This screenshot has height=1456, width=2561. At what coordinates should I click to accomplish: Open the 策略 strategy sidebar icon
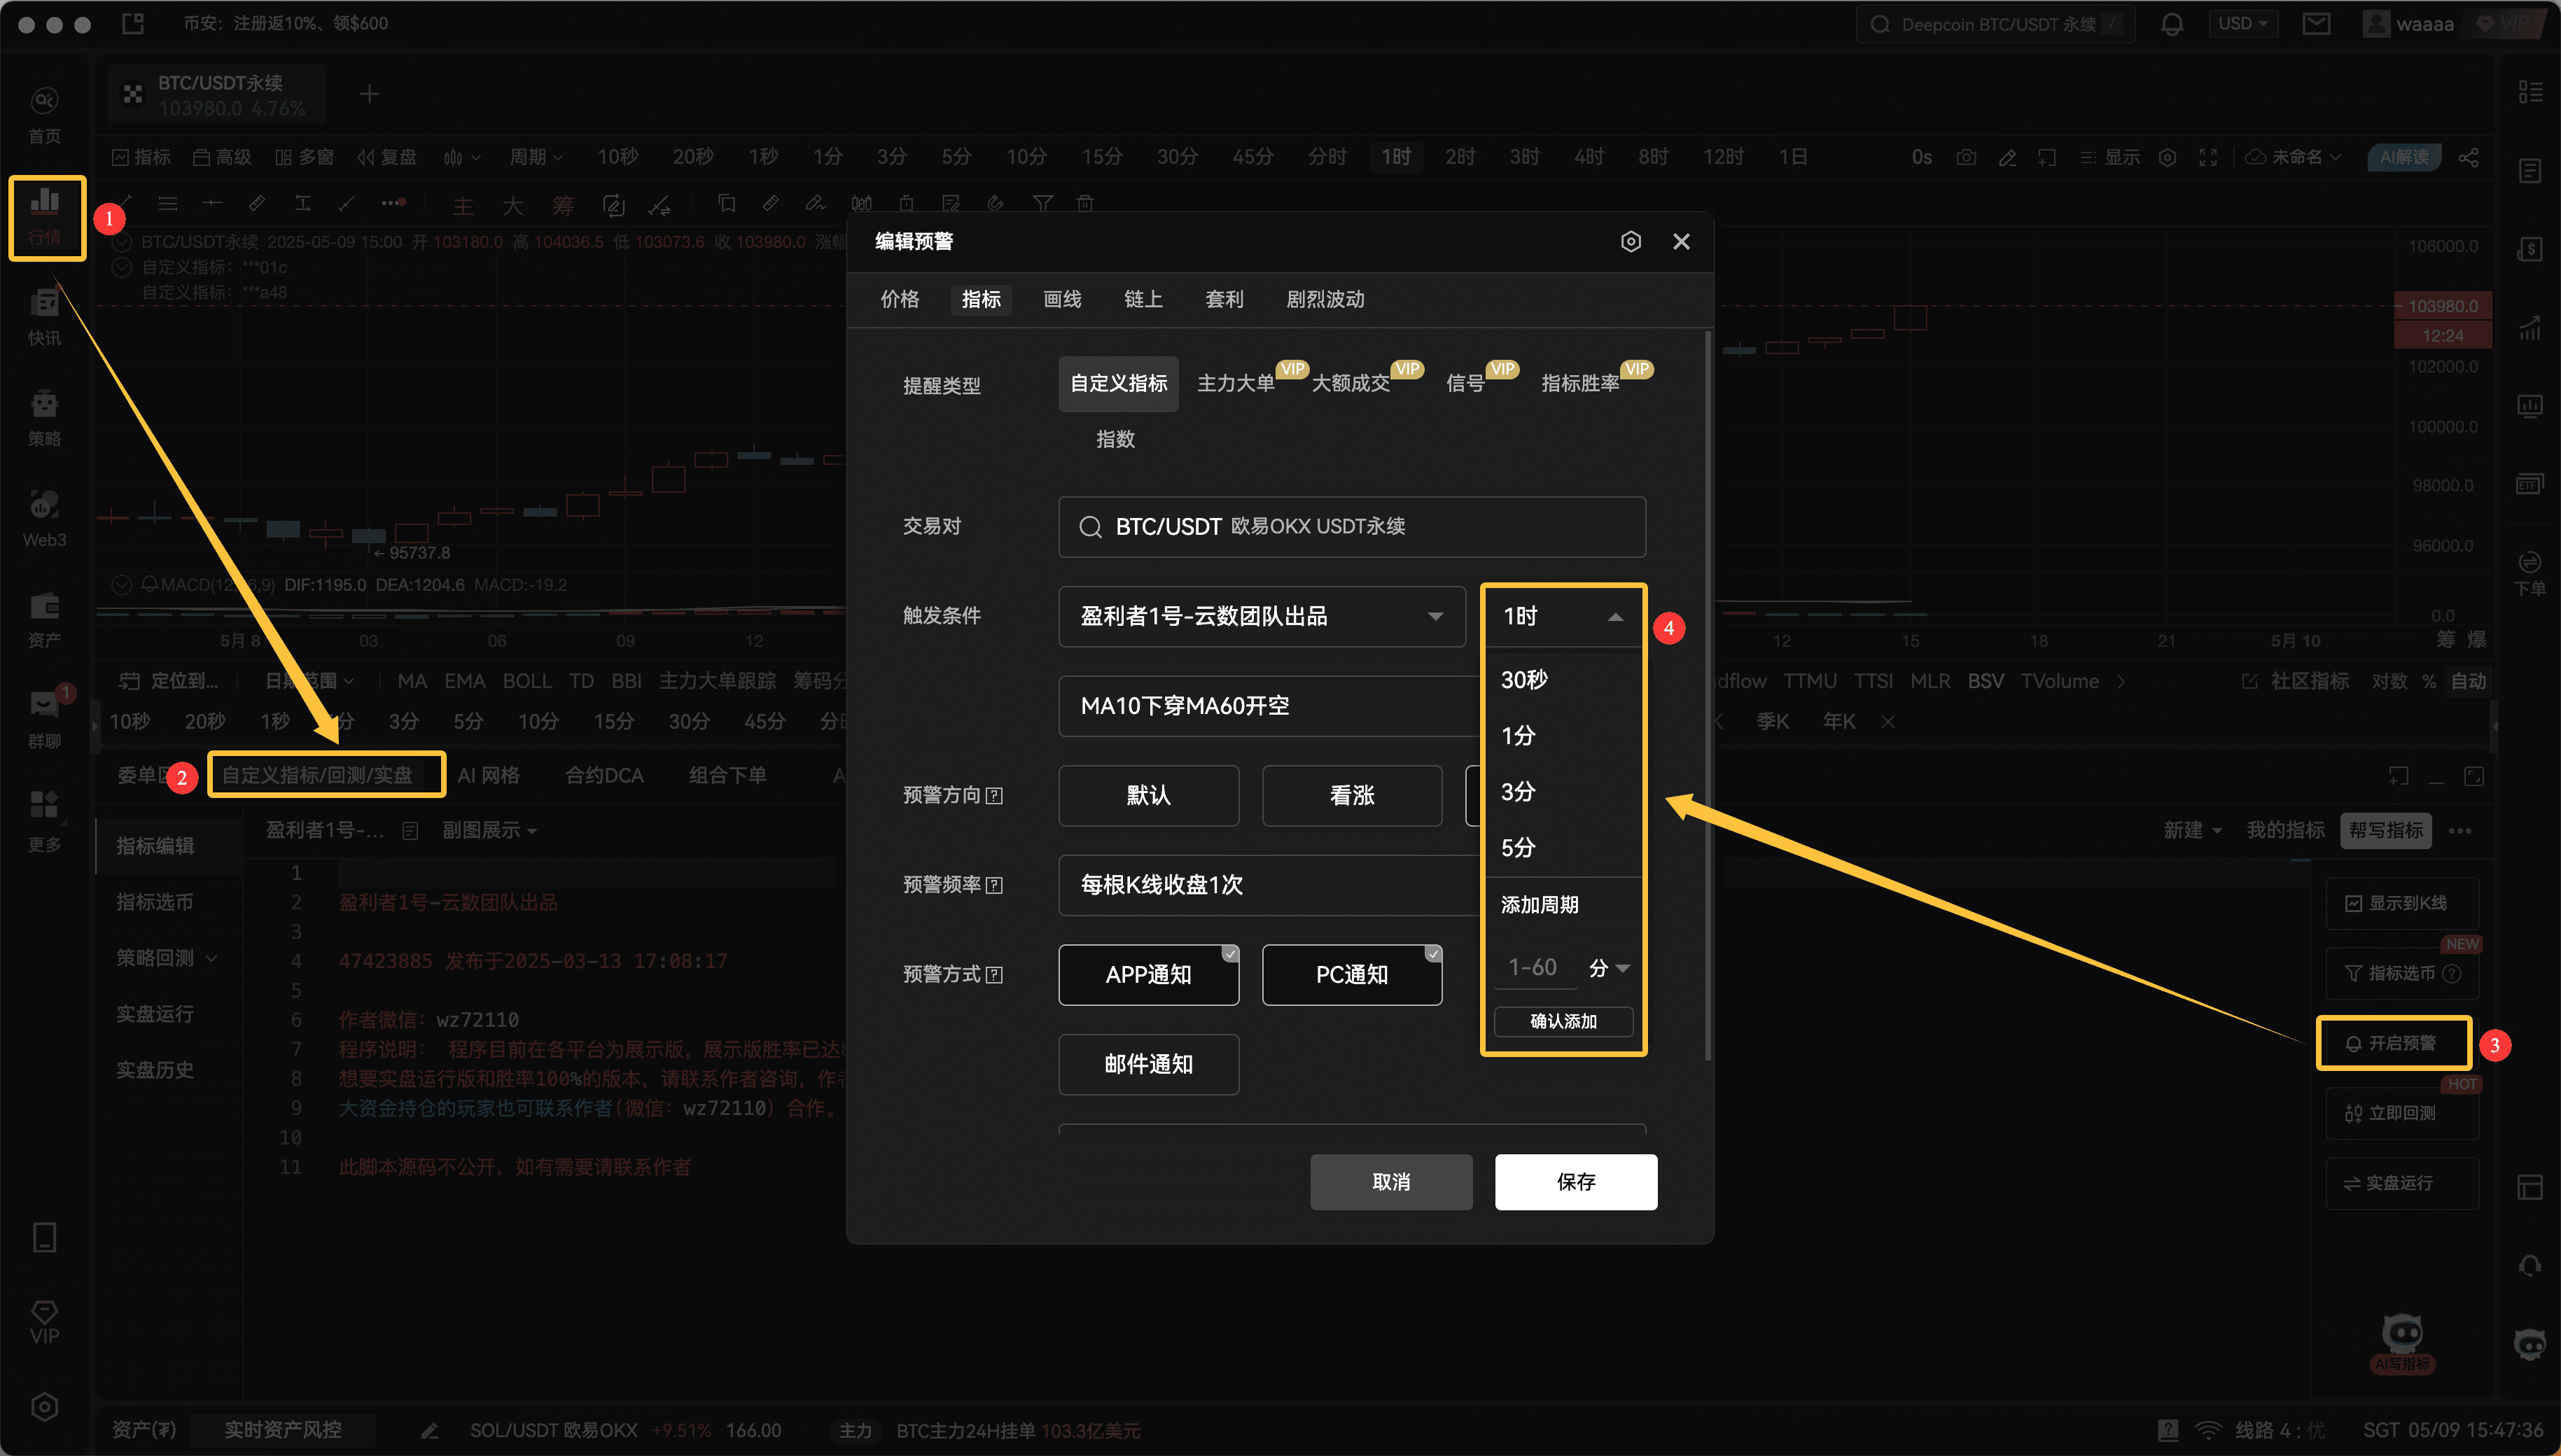pyautogui.click(x=44, y=418)
